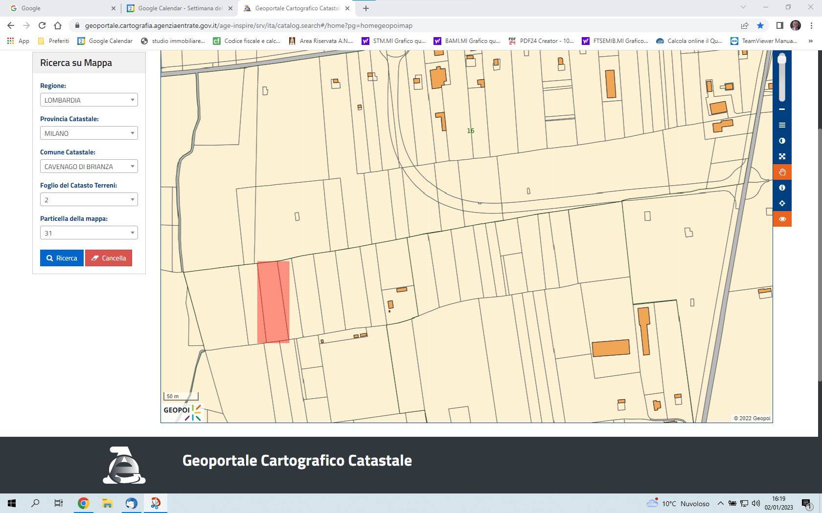
Task: Click the full extent arrows icon
Action: pos(782,156)
